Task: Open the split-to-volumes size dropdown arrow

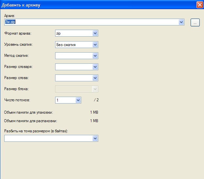Action: [95, 138]
